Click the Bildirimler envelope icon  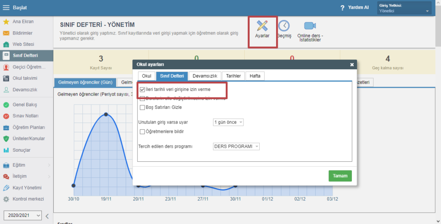click(6, 33)
